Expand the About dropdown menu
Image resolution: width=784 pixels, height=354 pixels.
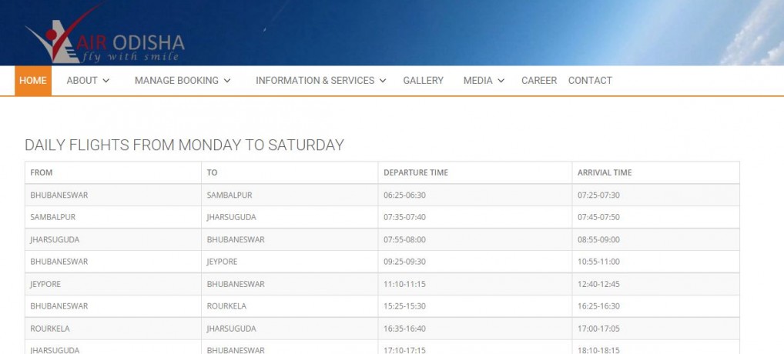[x=88, y=81]
